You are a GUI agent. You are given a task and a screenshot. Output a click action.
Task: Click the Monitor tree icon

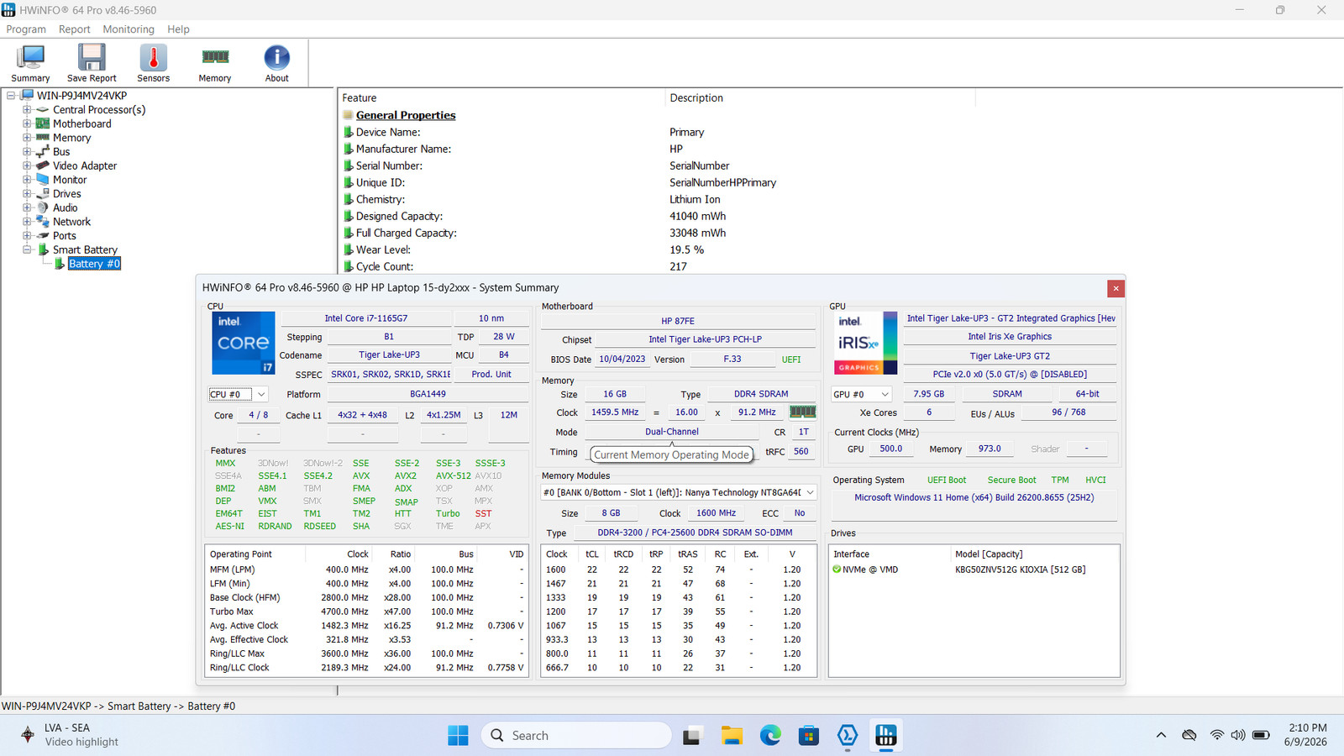(43, 180)
